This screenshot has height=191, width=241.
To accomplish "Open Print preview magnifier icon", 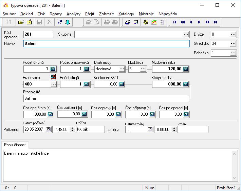I will tap(97, 22).
